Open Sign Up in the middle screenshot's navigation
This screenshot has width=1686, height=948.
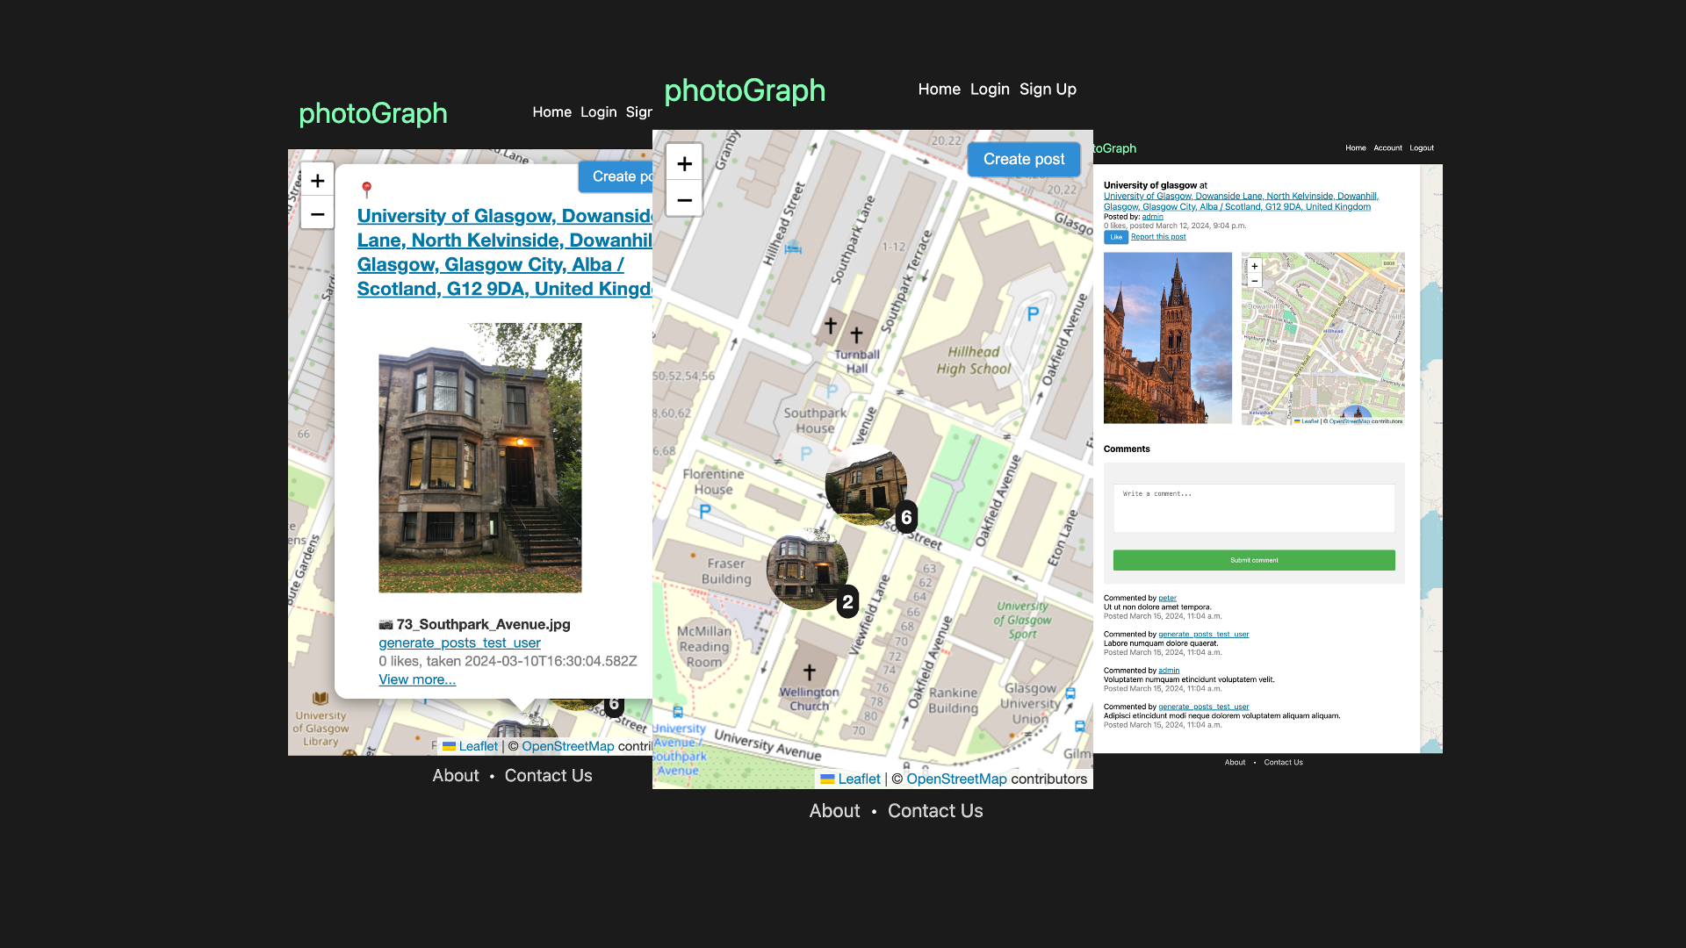1048,89
